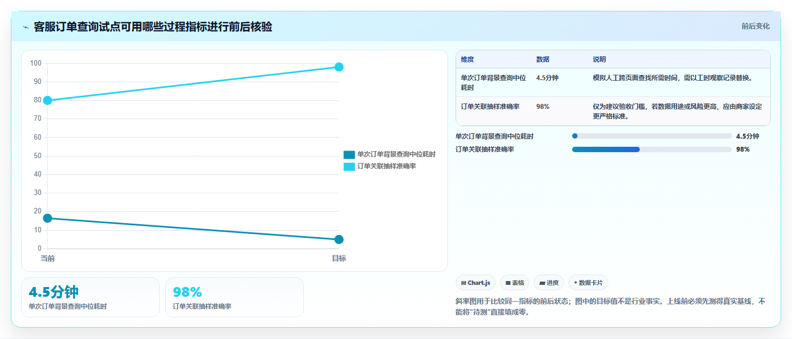This screenshot has height=339, width=792.
Task: Click the 当前 x-axis label
Action: [48, 259]
